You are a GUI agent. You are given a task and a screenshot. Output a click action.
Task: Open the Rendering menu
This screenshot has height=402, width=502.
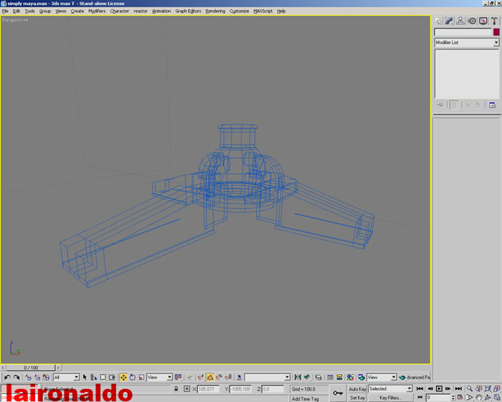pyautogui.click(x=215, y=11)
